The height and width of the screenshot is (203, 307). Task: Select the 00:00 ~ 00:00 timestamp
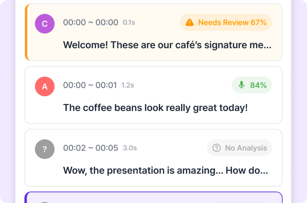[x=90, y=23]
